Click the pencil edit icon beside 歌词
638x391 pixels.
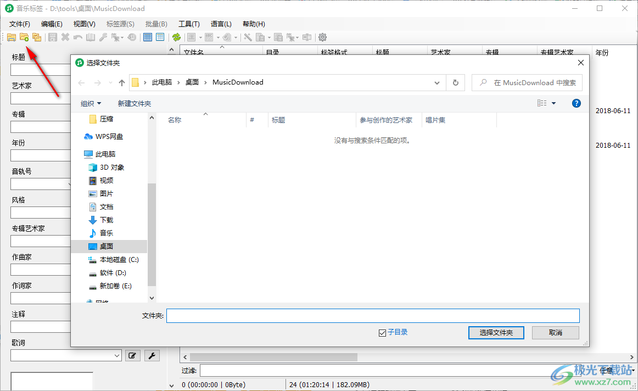132,355
